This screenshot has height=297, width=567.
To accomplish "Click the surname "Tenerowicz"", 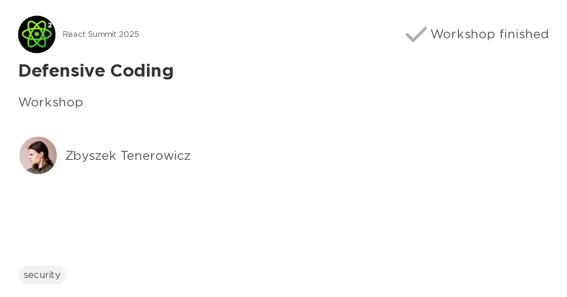I will tap(155, 156).
